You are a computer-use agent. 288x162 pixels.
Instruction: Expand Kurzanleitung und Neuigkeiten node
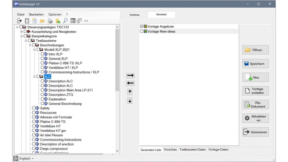click(22, 31)
